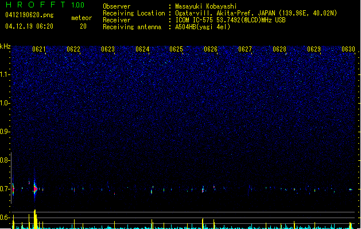Click the Receiver value ICOM IC-575

[x=194, y=20]
